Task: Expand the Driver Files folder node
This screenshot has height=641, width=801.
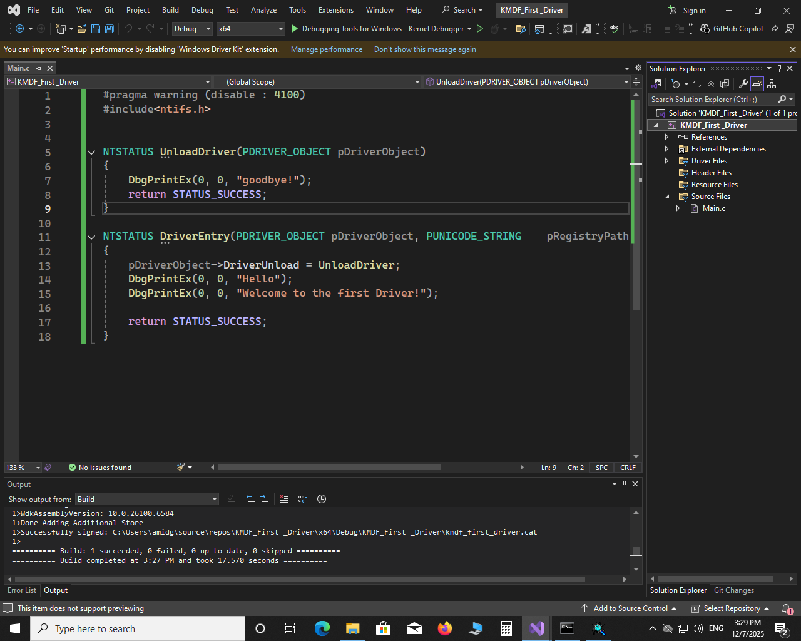Action: pos(667,161)
